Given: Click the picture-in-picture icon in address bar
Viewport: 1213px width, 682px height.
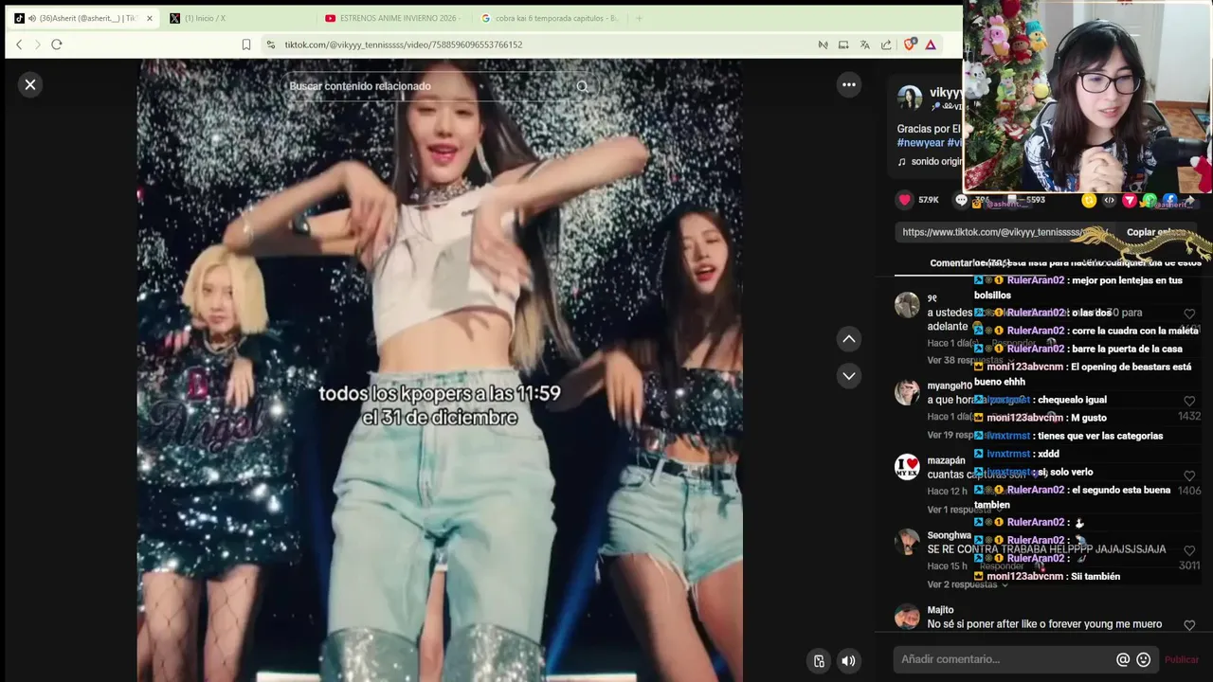Looking at the screenshot, I should pos(843,45).
